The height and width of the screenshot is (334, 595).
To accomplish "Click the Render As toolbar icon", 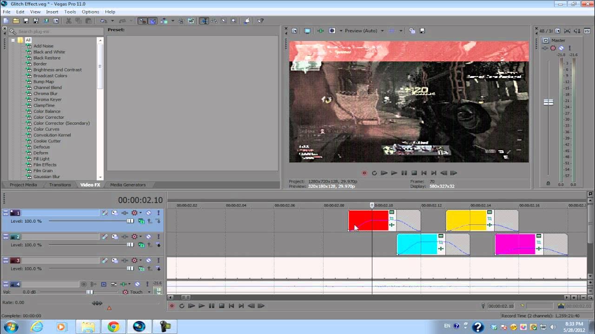I will (46, 21).
